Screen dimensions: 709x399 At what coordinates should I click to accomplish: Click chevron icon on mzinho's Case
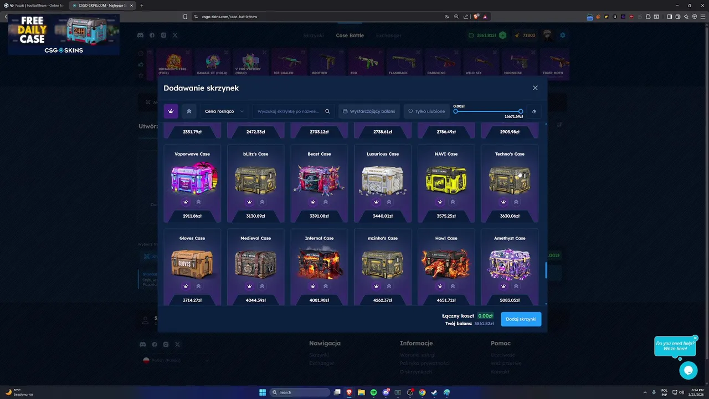coord(389,286)
